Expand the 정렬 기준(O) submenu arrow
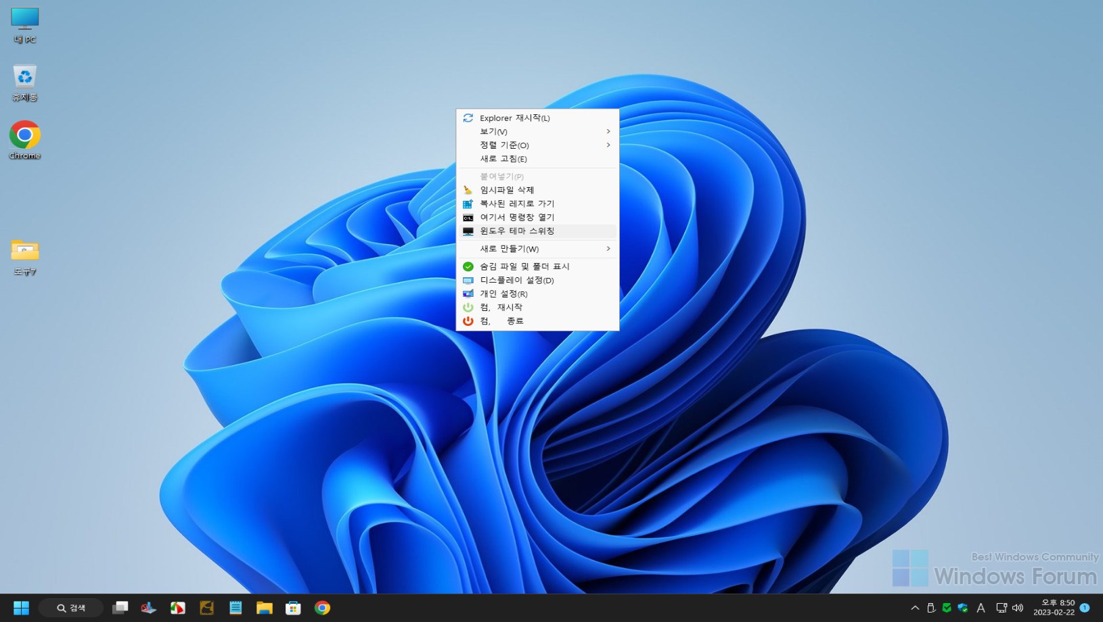Screen dimensions: 1103x622 tap(608, 145)
